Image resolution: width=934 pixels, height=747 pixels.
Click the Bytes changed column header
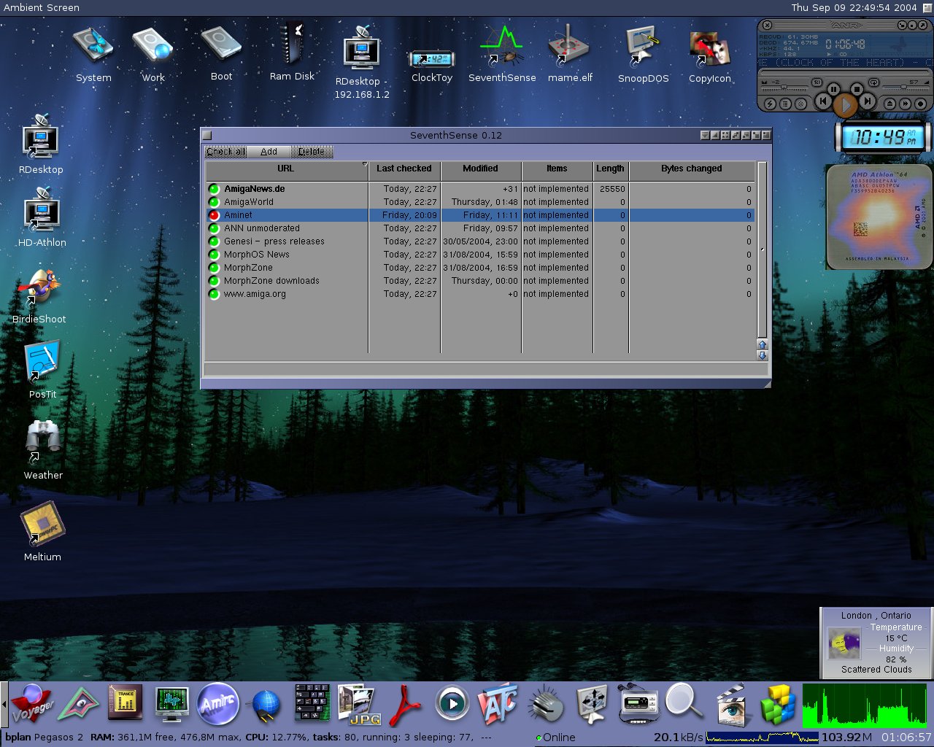click(x=692, y=169)
